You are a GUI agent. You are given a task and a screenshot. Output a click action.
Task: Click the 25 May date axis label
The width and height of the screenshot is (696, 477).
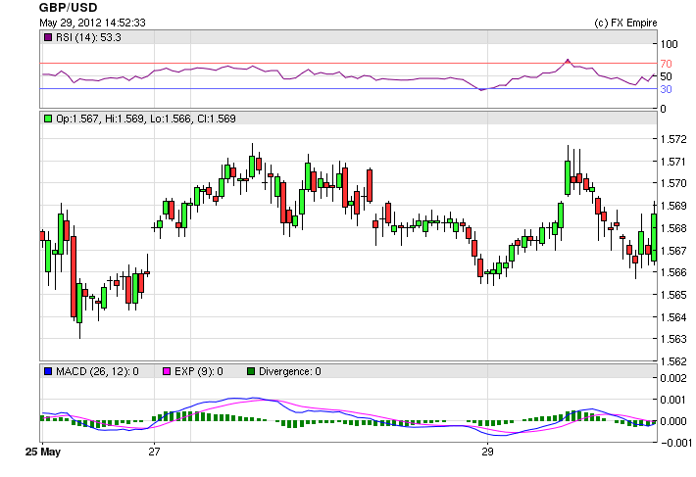coord(43,452)
